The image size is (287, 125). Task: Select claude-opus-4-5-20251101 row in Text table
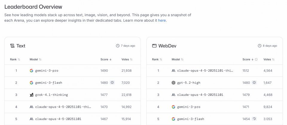58,119
